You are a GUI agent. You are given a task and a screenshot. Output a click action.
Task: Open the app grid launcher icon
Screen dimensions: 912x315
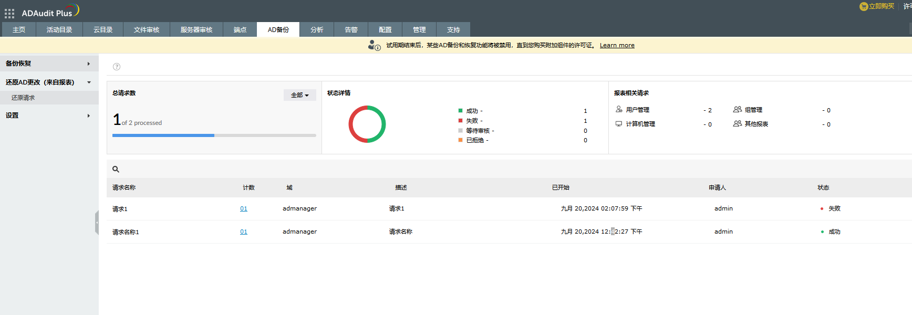9,14
